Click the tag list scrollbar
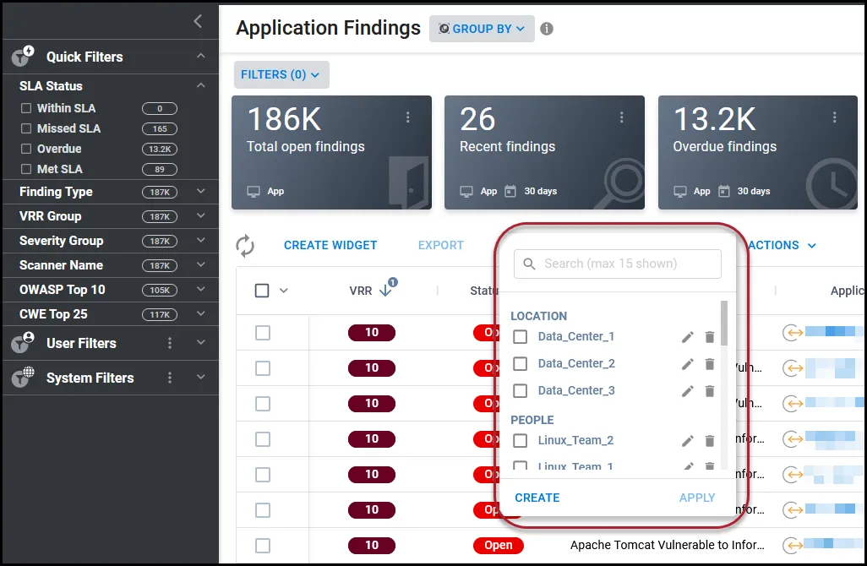The width and height of the screenshot is (867, 566). (x=724, y=324)
